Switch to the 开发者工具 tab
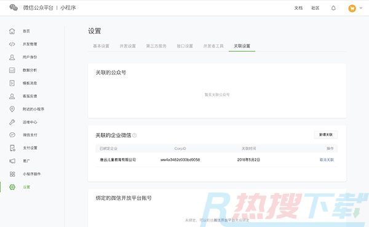Image resolution: width=369 pixels, height=227 pixels. click(213, 46)
